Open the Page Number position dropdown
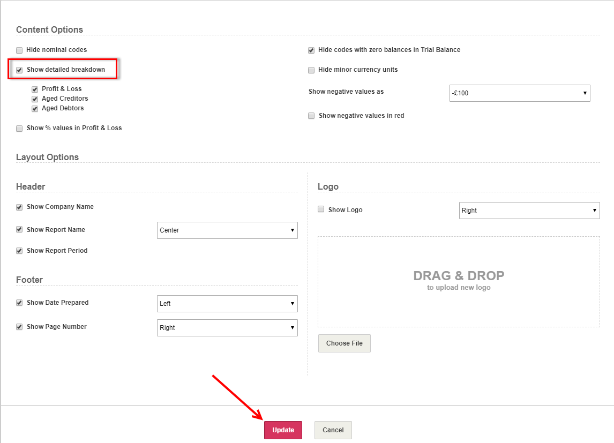The image size is (614, 443). pyautogui.click(x=227, y=327)
